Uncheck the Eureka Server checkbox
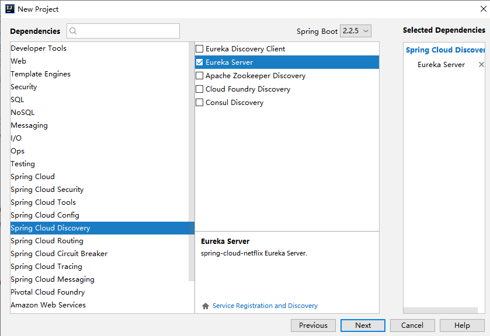The image size is (490, 336). click(200, 62)
